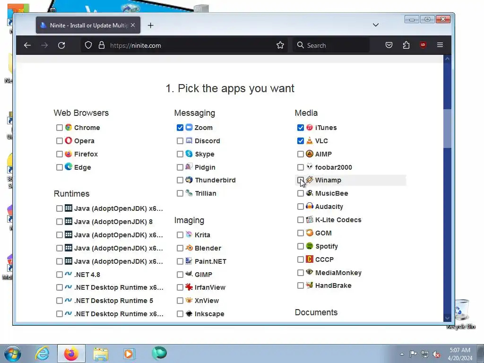This screenshot has height=363, width=484.
Task: Check the Firefox checkbox
Action: click(x=60, y=154)
